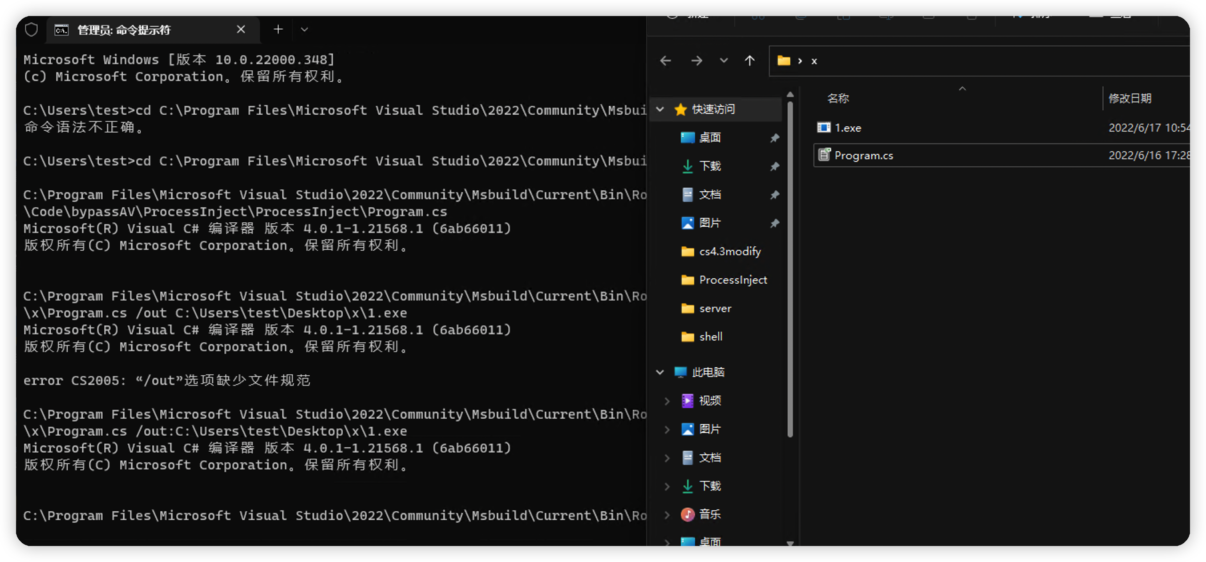Open terminal profiles dropdown arrow
Screen dimensions: 1206x562
coord(304,30)
